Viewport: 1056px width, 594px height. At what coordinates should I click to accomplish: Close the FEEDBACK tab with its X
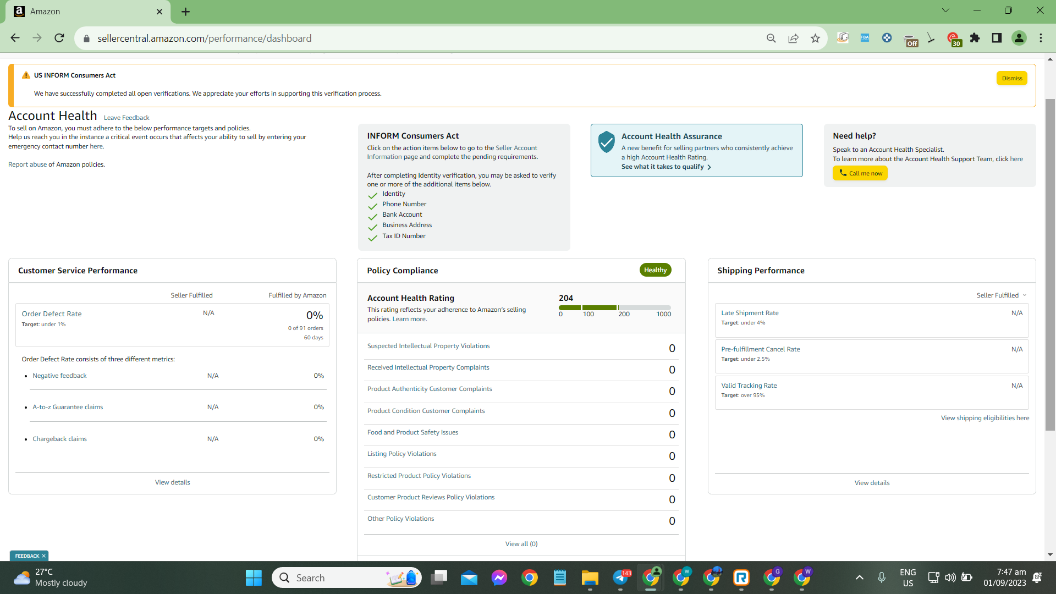point(43,556)
